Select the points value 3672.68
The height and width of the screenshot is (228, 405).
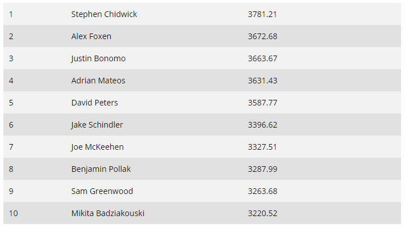(262, 36)
